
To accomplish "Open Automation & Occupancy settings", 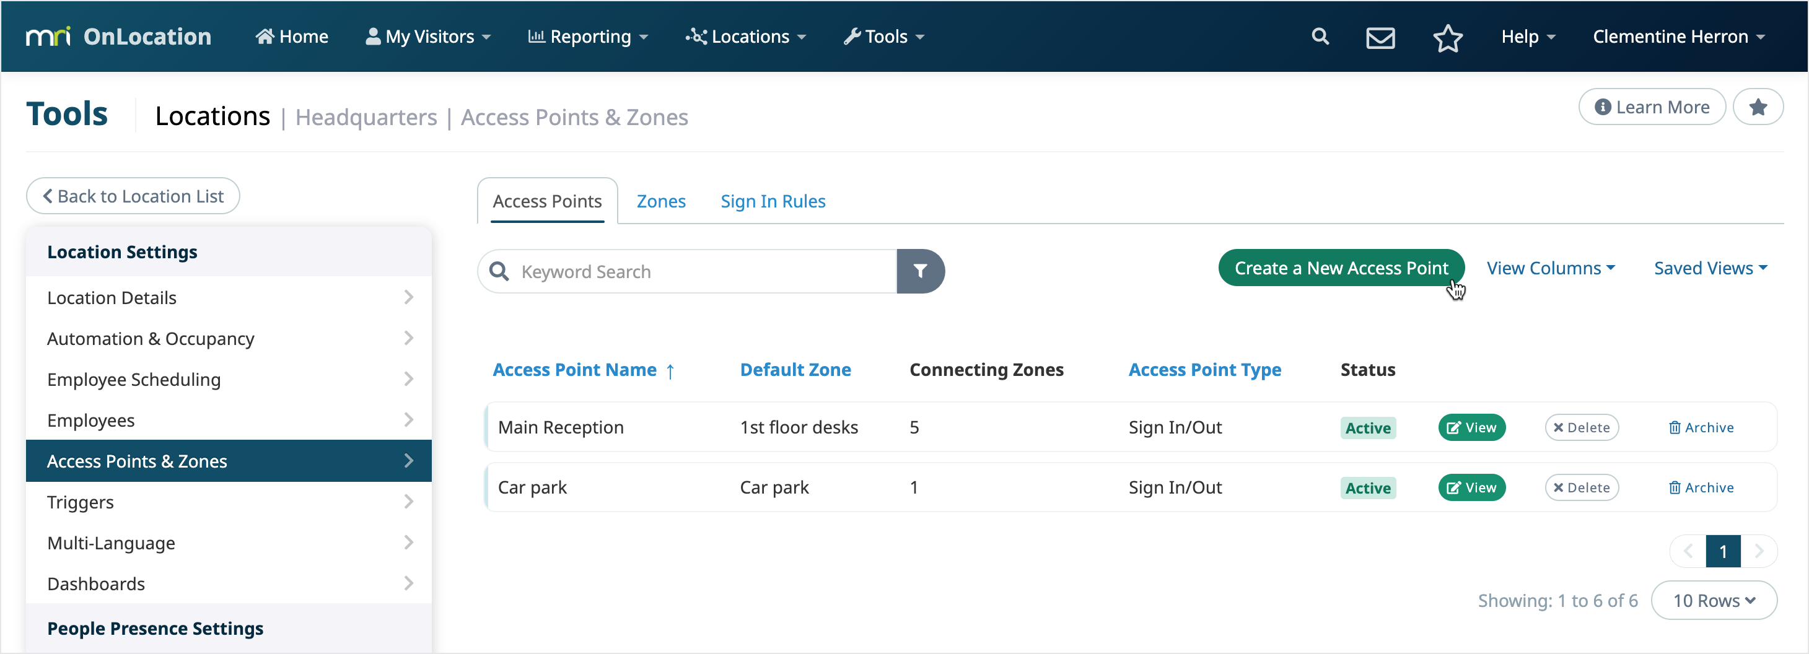I will (229, 338).
